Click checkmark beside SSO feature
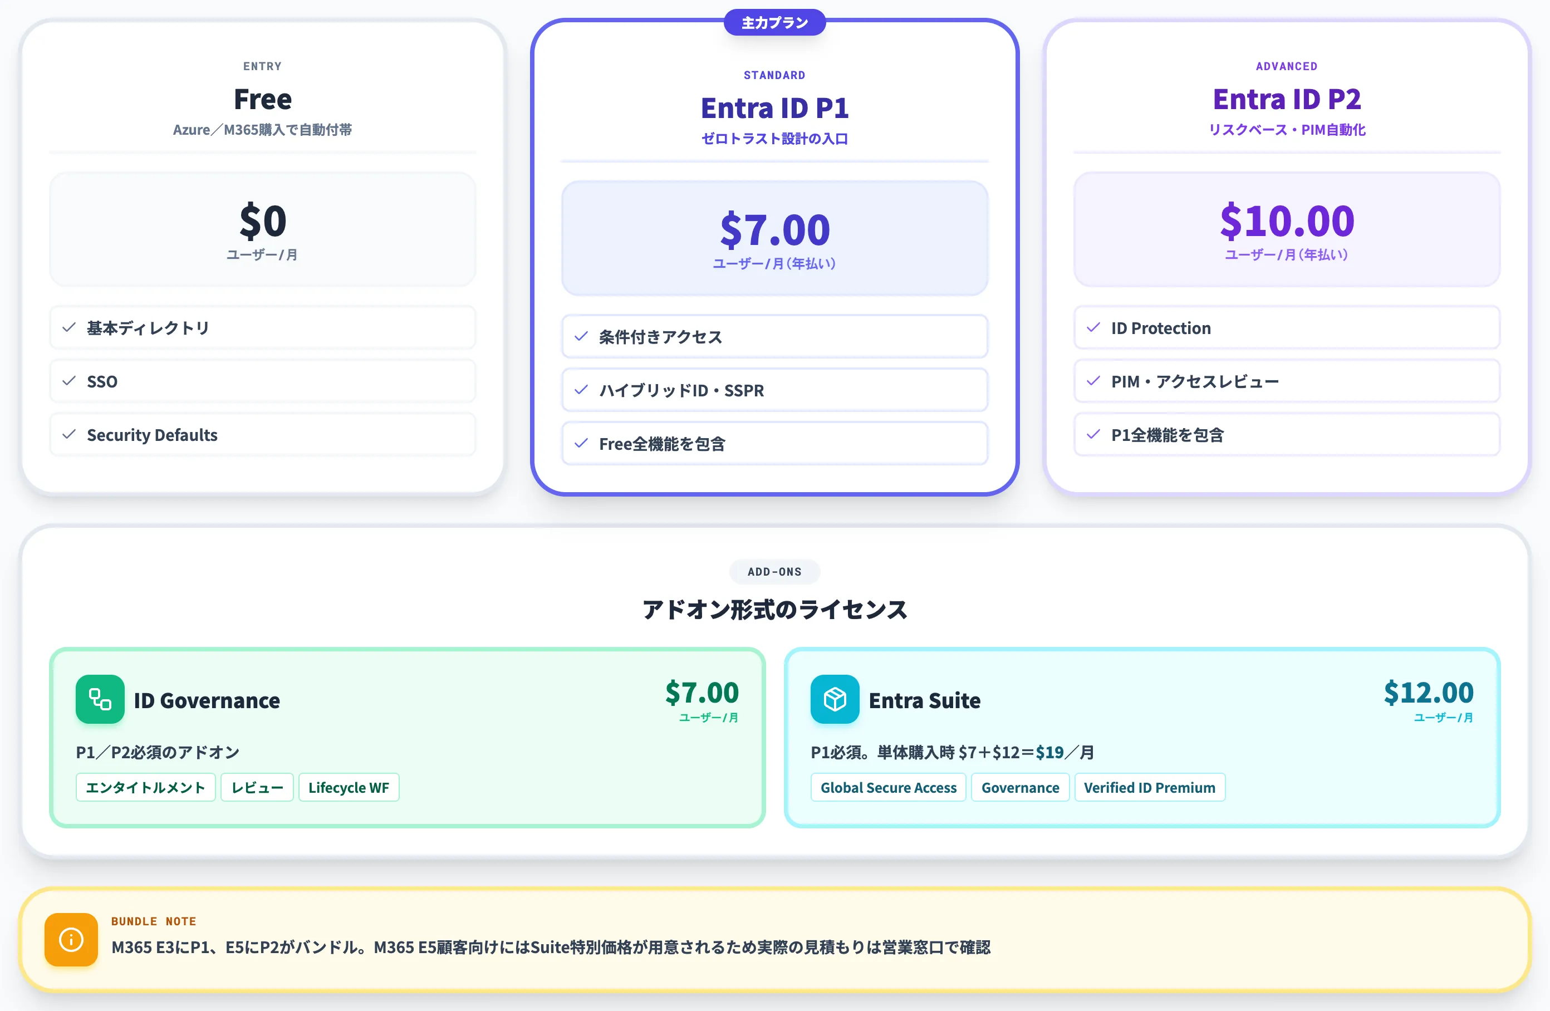This screenshot has width=1550, height=1011. [x=69, y=380]
